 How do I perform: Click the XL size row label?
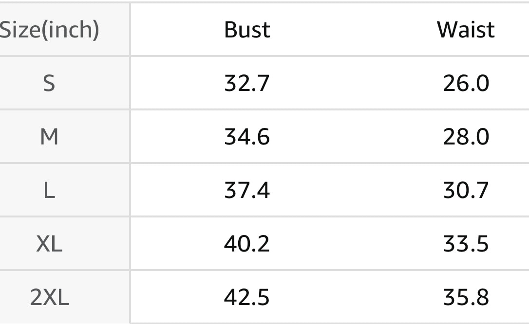point(49,244)
